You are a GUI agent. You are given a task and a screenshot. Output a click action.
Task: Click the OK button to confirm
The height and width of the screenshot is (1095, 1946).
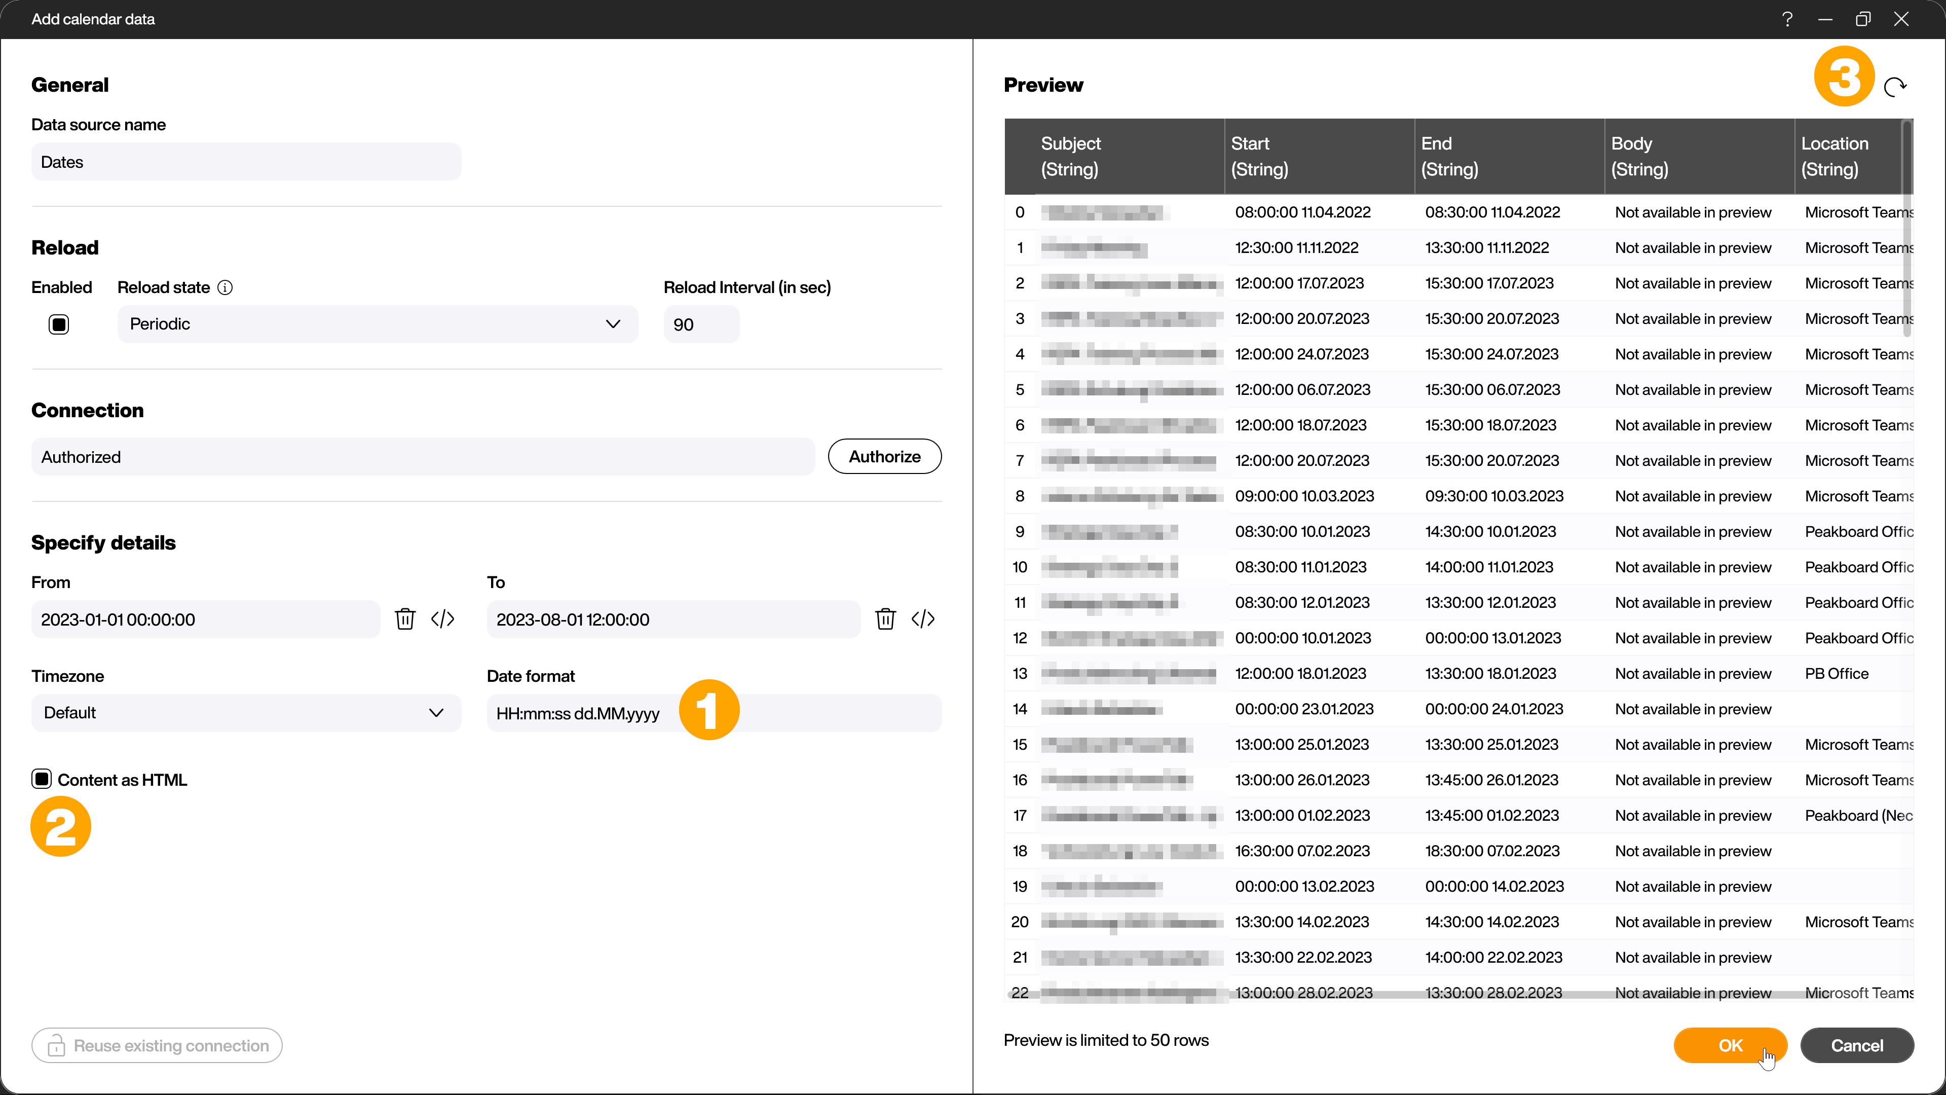[x=1730, y=1045]
